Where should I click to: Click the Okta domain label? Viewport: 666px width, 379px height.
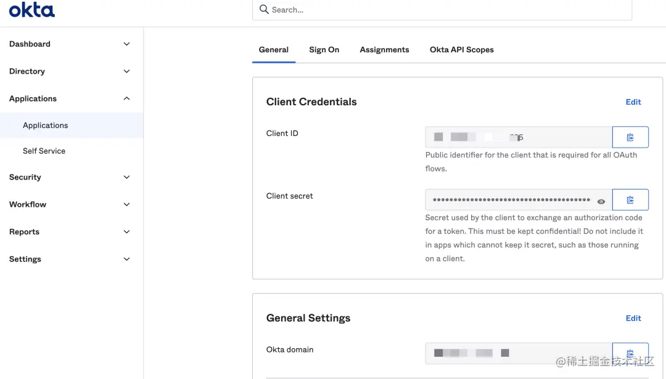coord(290,349)
